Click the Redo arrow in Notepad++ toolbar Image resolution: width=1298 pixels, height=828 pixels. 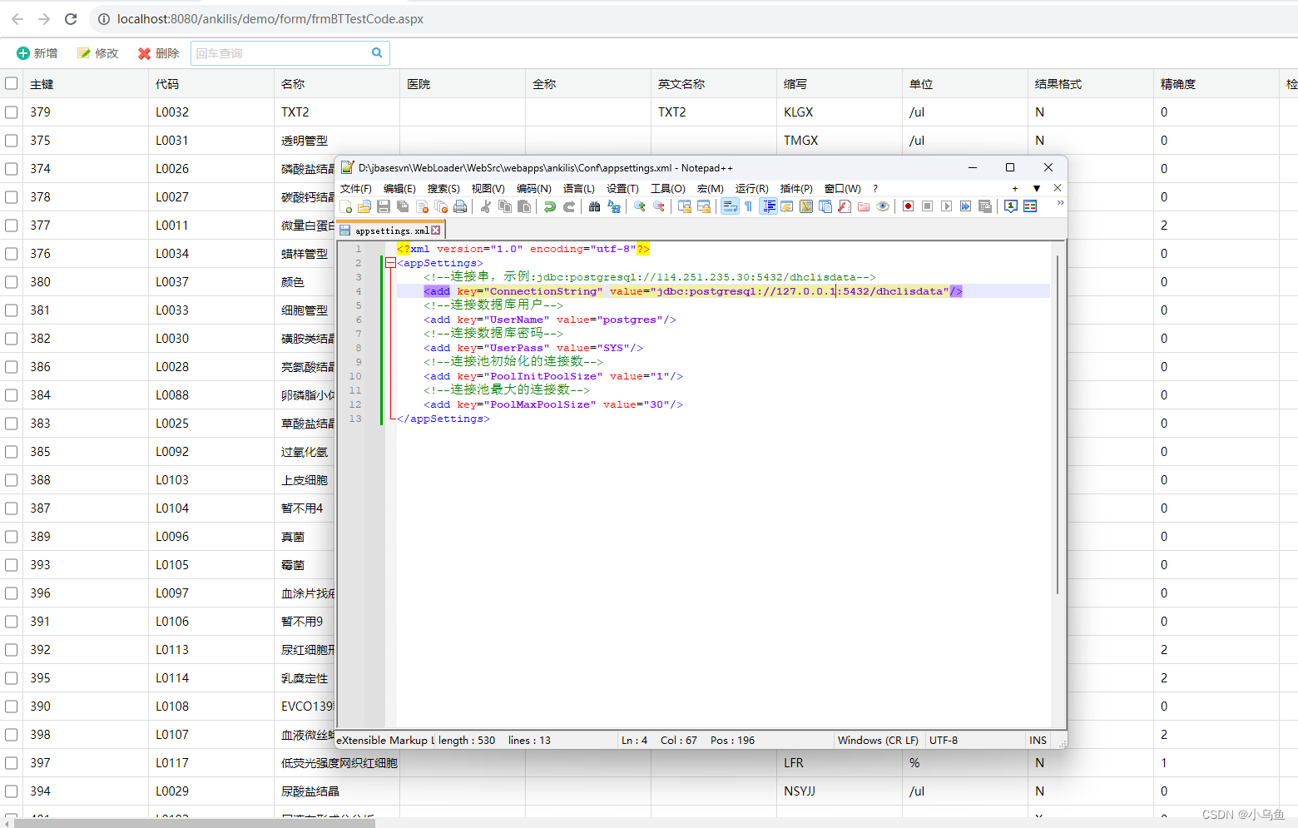pyautogui.click(x=569, y=206)
